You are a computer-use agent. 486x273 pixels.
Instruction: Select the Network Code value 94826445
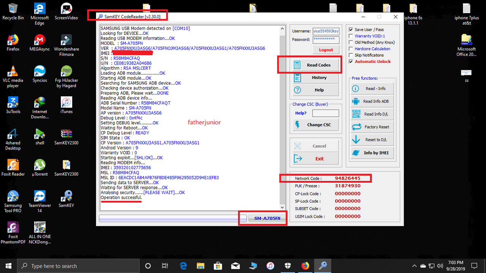click(347, 178)
